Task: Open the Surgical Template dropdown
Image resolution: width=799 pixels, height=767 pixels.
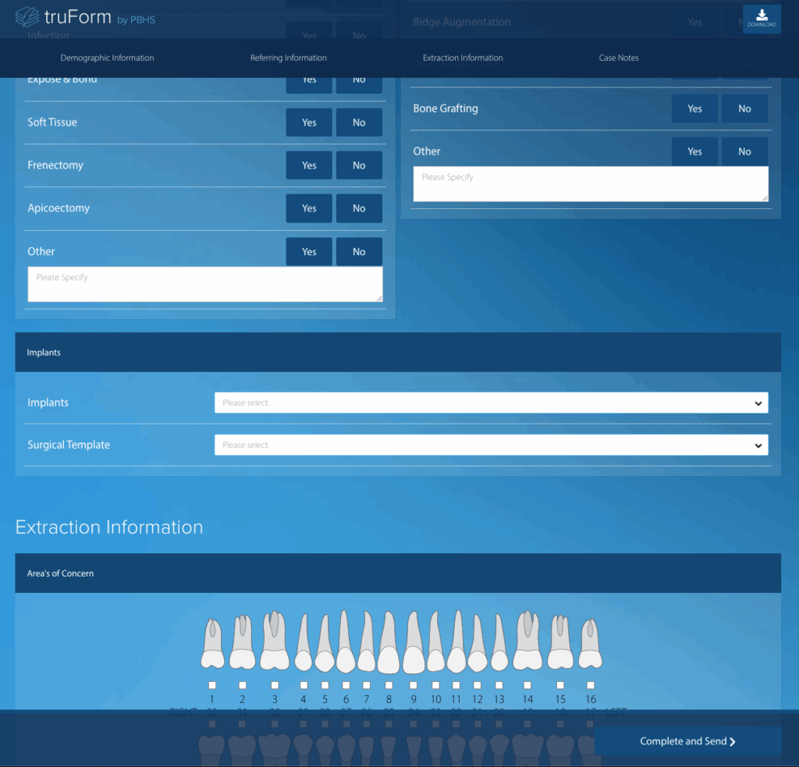Action: tap(490, 445)
